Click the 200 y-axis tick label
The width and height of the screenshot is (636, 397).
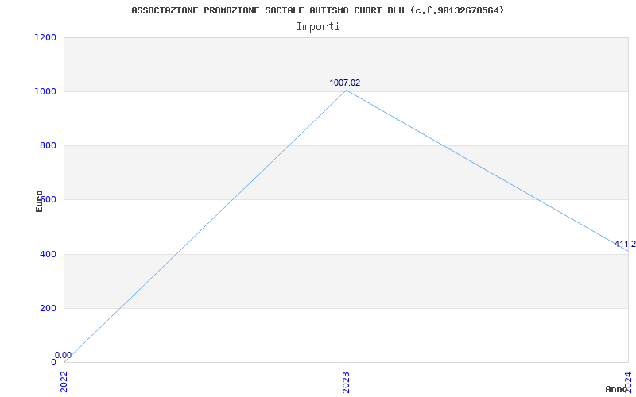coord(48,308)
